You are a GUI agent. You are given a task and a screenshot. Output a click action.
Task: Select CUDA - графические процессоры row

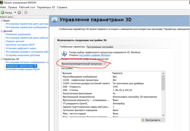[x=111, y=80]
